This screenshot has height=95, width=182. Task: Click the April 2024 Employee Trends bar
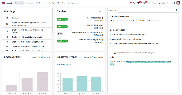(x=82, y=84)
